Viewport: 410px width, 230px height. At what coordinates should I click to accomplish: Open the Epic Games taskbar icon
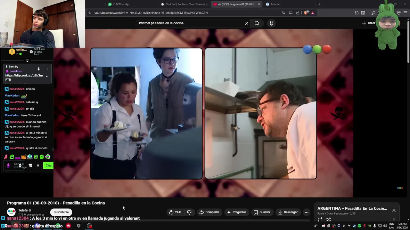click(79, 226)
